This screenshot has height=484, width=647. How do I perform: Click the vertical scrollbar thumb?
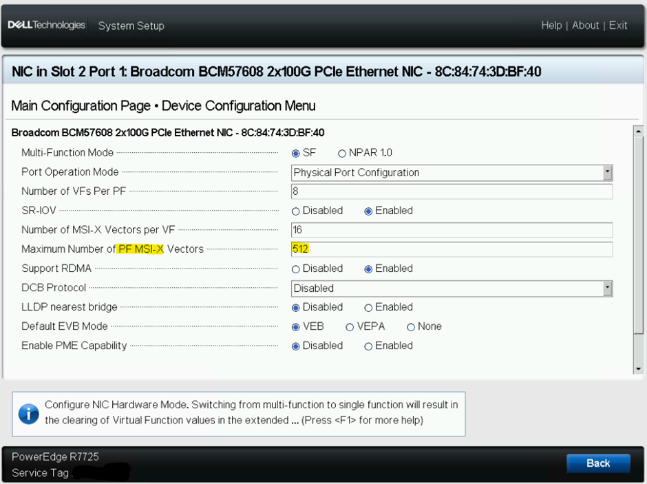click(x=638, y=235)
